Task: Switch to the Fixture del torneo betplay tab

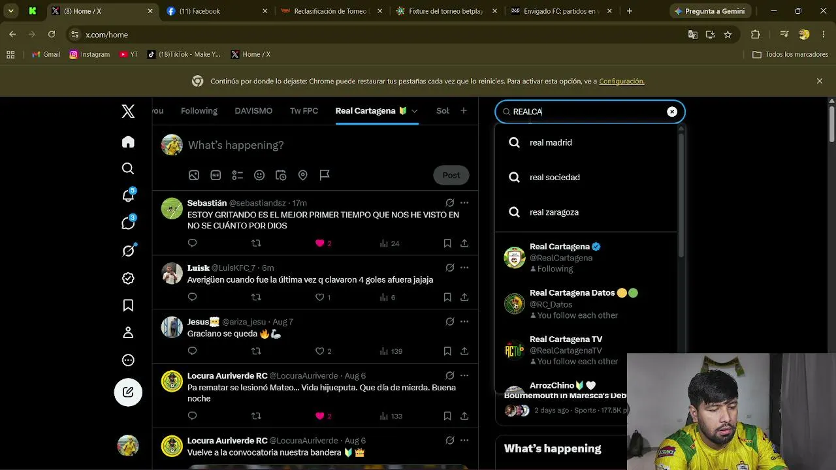Action: [x=445, y=11]
